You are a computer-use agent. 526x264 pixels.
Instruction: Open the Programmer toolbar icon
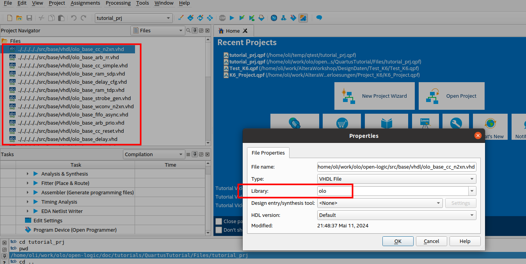pos(293,18)
